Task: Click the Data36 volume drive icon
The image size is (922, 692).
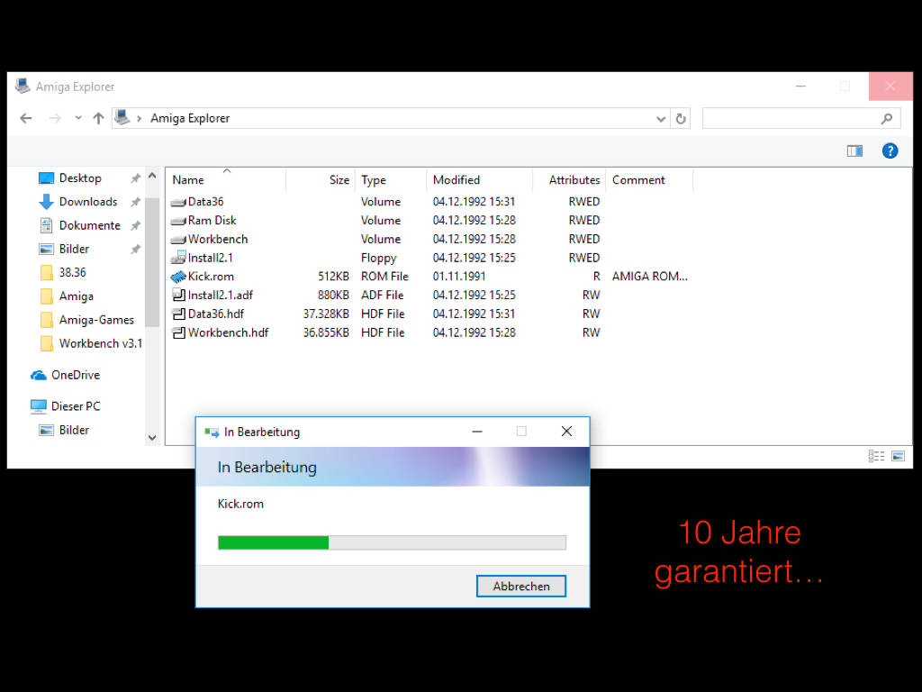Action: point(178,202)
